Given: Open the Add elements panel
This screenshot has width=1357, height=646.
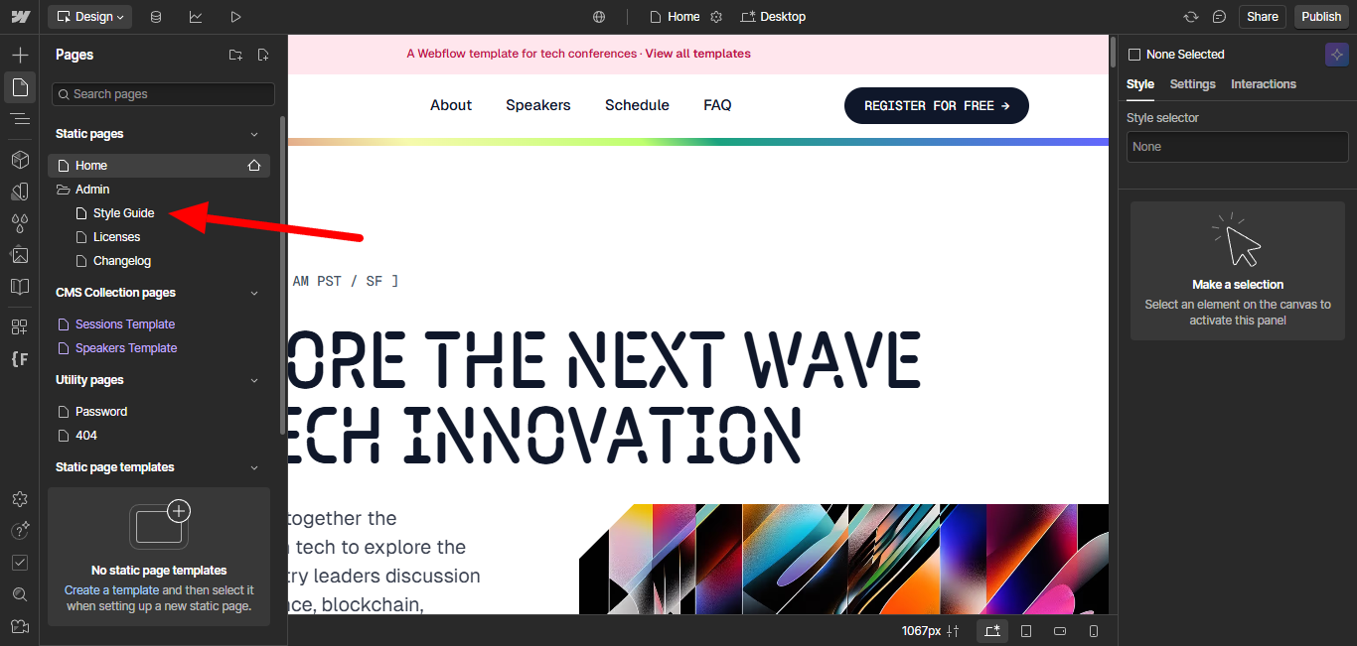Looking at the screenshot, I should point(20,56).
